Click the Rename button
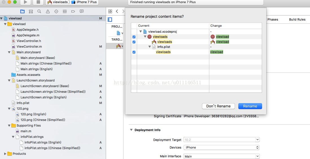This screenshot has width=310, height=159. 250,106
